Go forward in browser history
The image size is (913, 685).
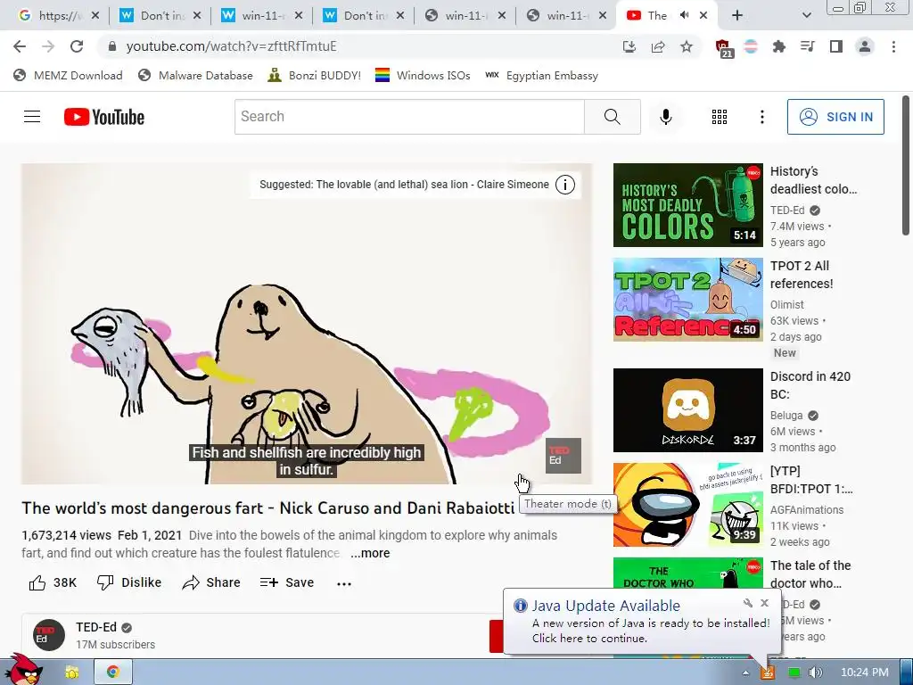tap(48, 46)
